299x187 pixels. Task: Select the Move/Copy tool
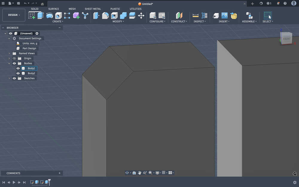click(x=141, y=16)
